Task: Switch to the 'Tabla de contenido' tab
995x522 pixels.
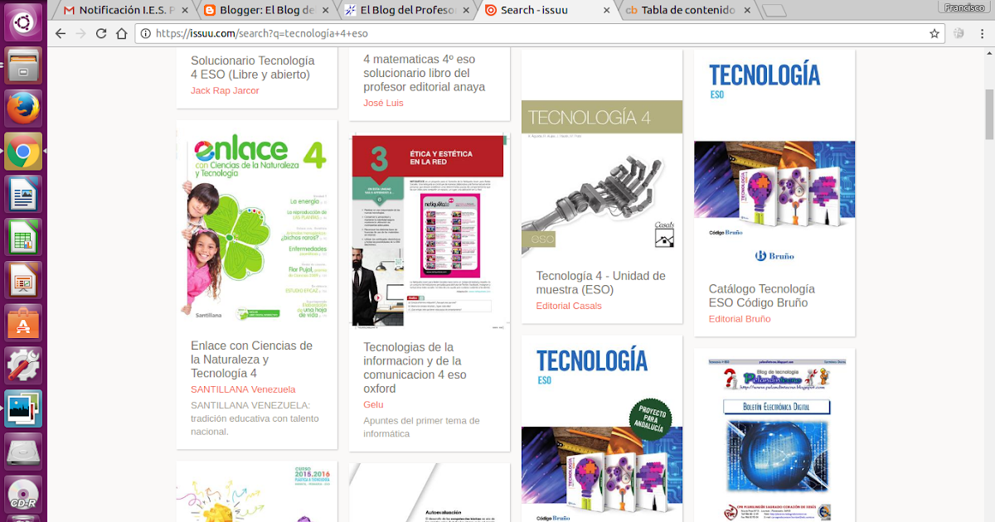Action: pyautogui.click(x=688, y=12)
